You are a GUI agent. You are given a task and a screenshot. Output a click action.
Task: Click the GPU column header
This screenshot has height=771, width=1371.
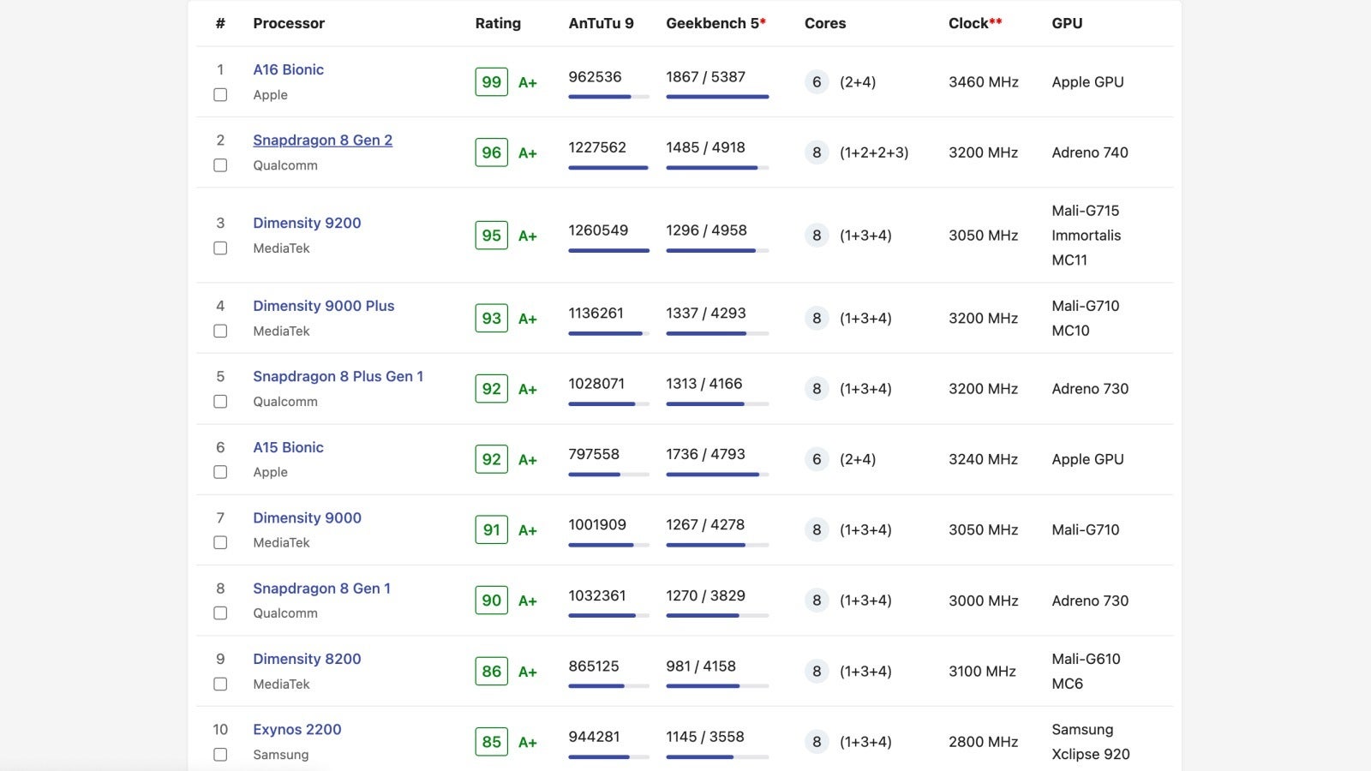tap(1067, 23)
